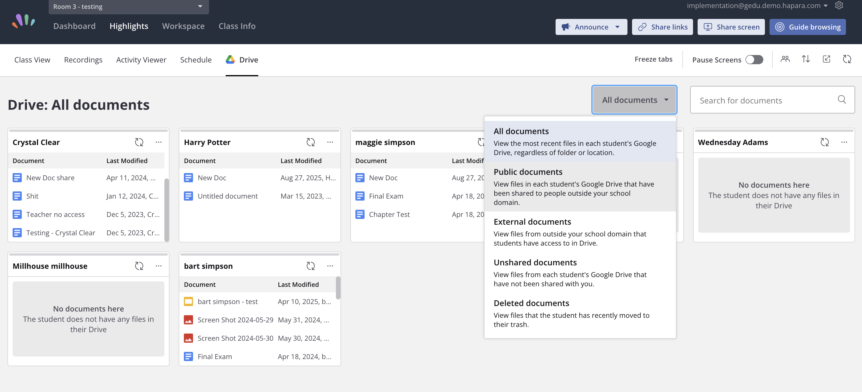The height and width of the screenshot is (392, 862).
Task: Refresh Millhouse millhouse's documents
Action: tap(139, 266)
